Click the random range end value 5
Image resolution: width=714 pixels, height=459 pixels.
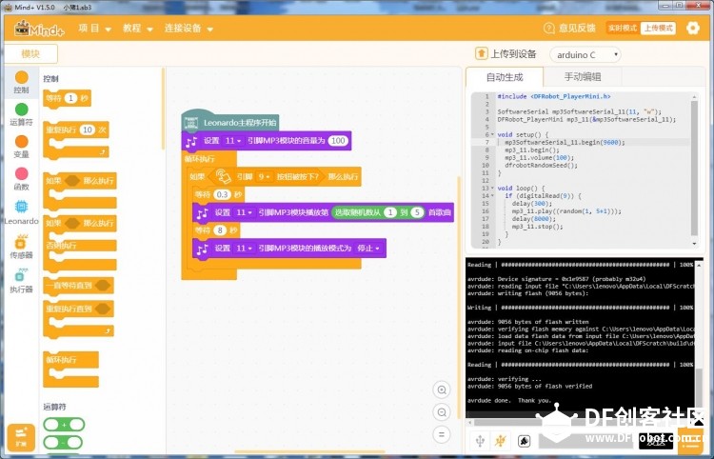tap(417, 212)
